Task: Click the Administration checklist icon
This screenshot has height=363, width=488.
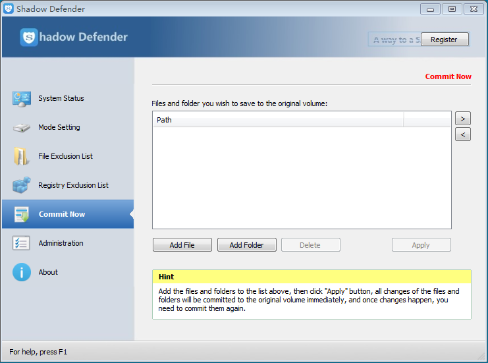Action: (22, 243)
